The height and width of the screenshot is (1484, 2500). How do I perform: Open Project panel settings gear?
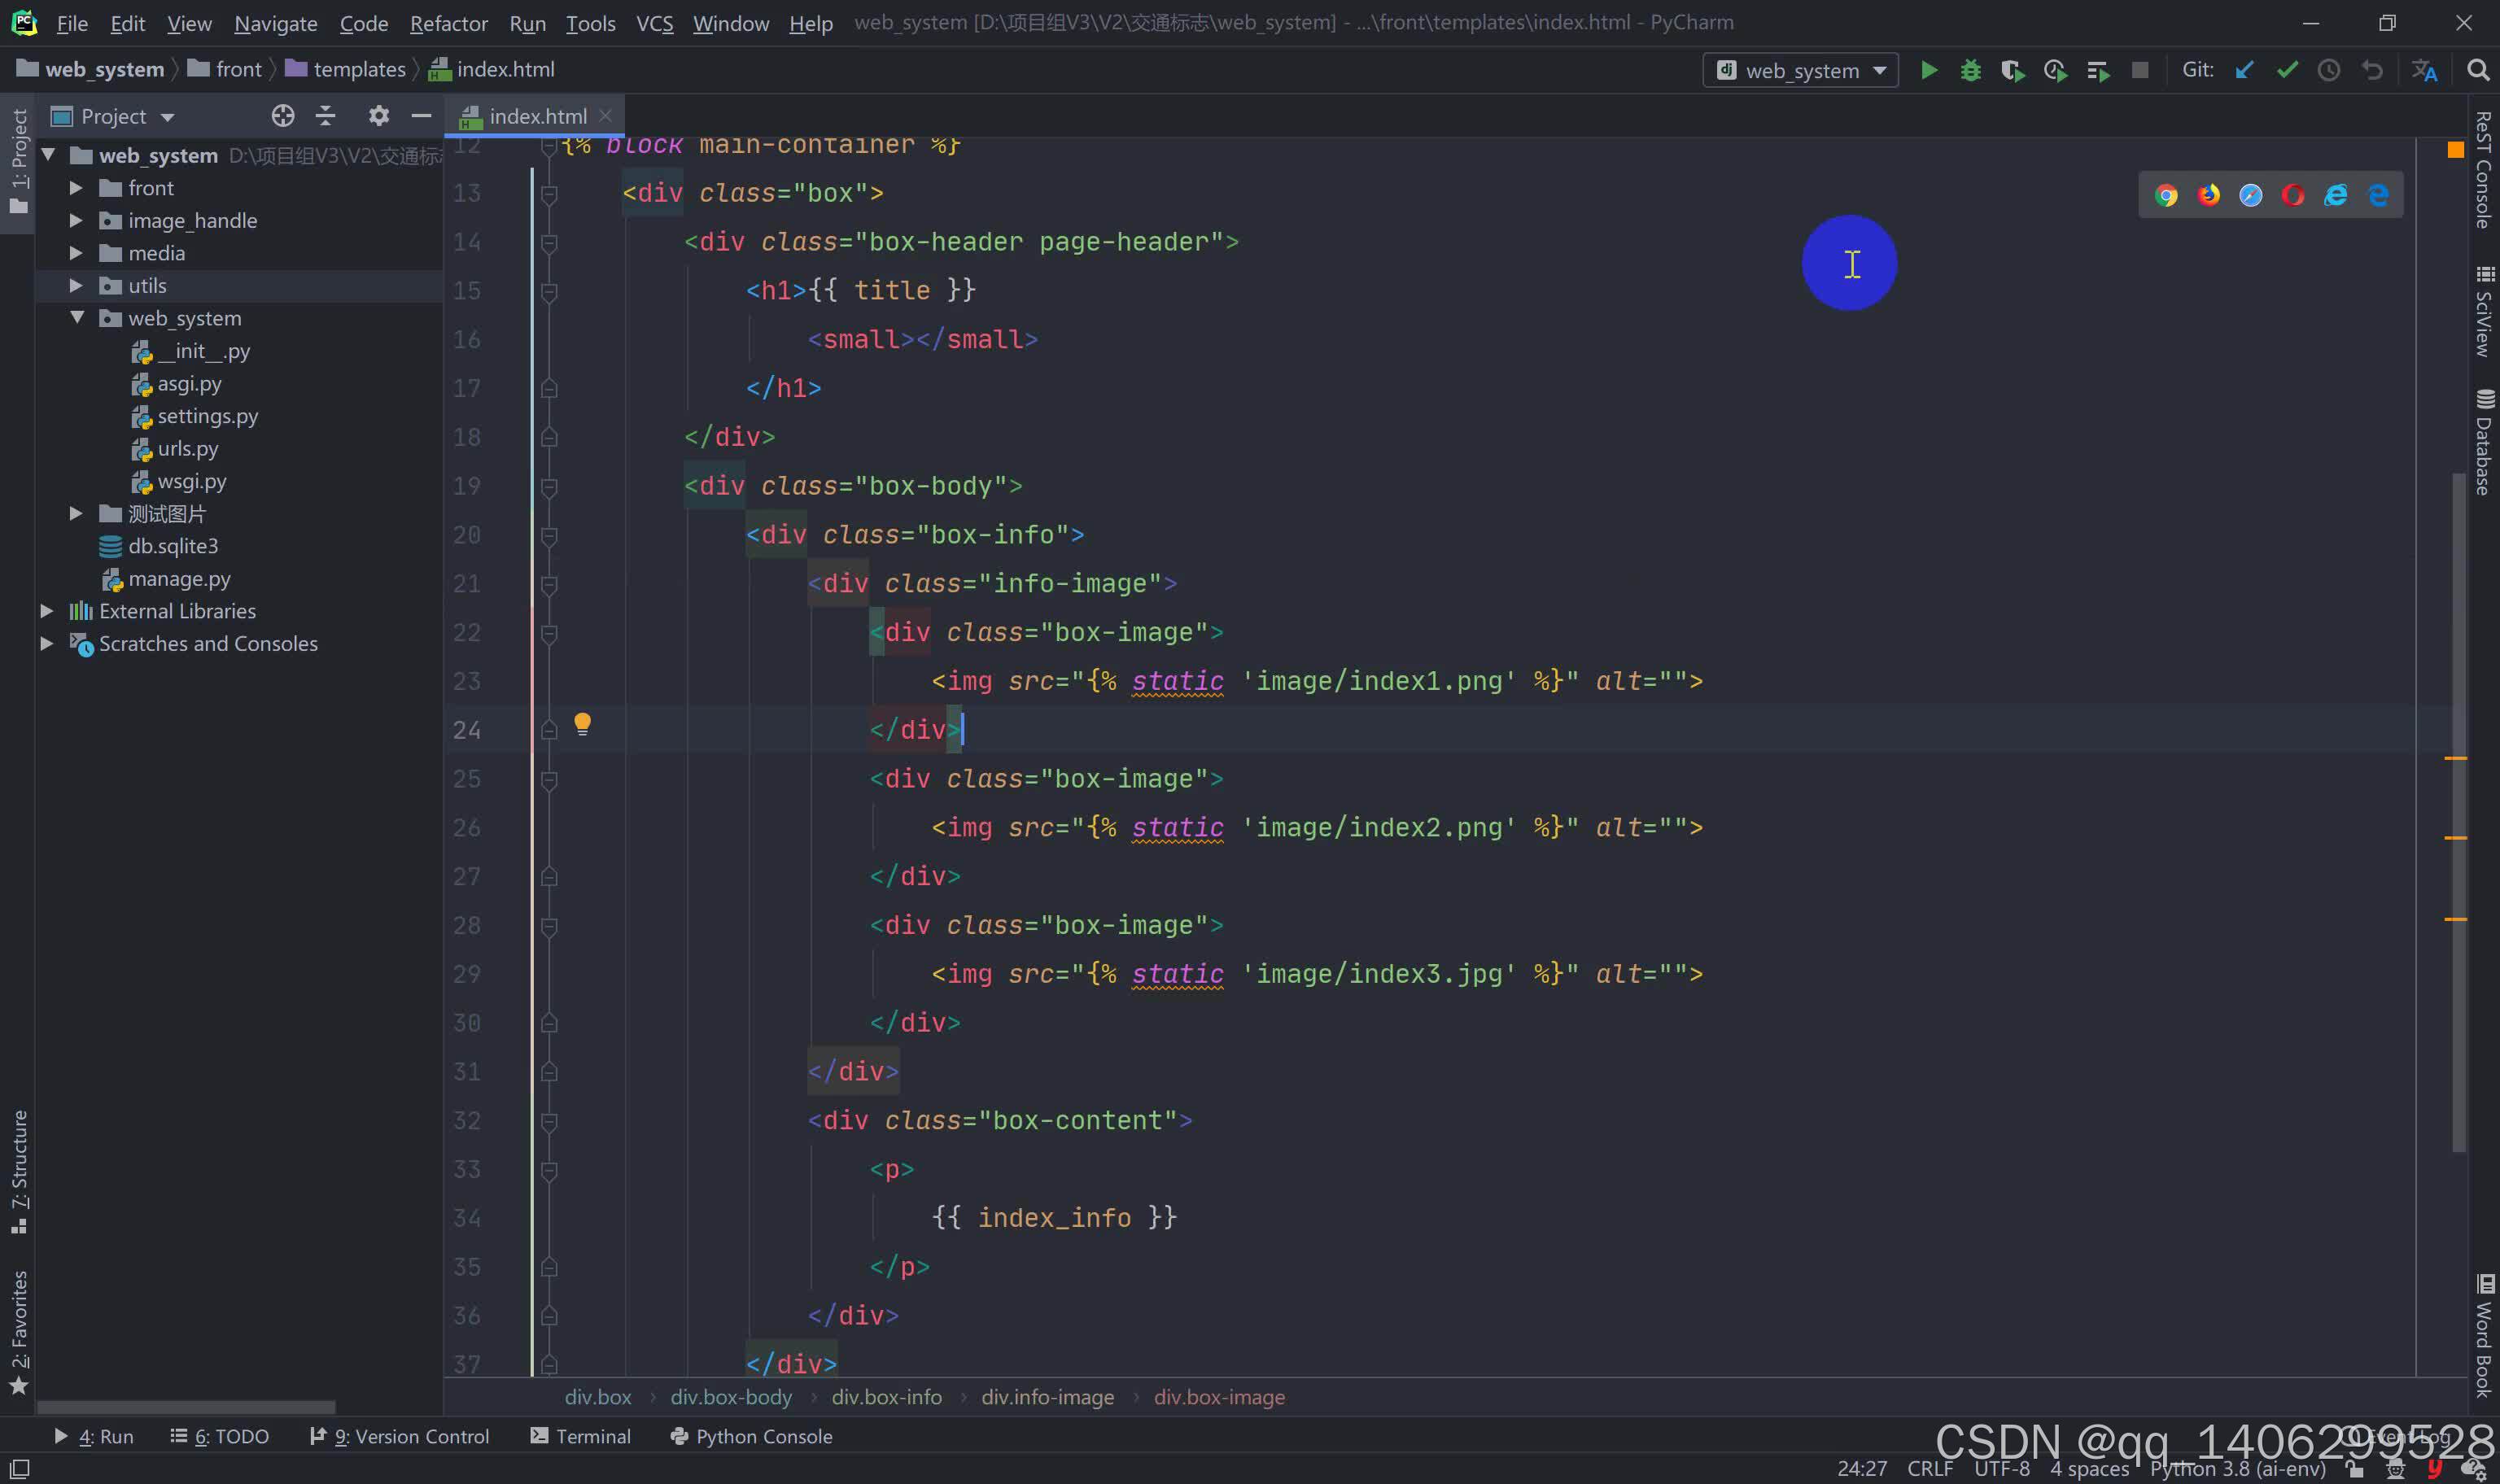click(378, 116)
